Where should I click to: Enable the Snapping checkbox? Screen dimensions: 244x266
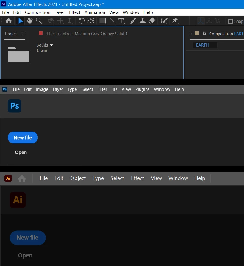coord(230,21)
